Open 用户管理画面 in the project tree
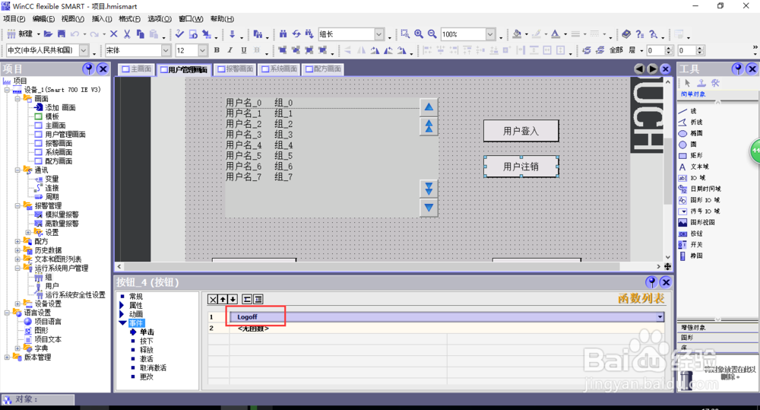Image resolution: width=760 pixels, height=410 pixels. pyautogui.click(x=65, y=135)
